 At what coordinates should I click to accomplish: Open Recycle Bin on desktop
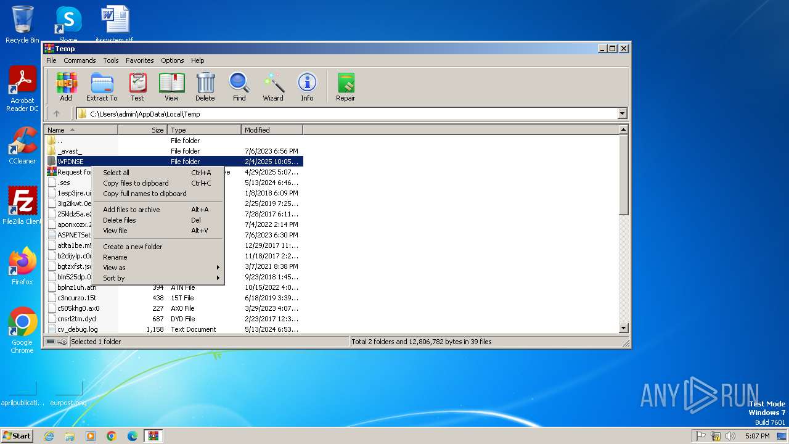click(22, 25)
